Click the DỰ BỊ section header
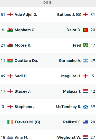Viewport: 96px width, 140px height. pyautogui.click(x=48, y=3)
